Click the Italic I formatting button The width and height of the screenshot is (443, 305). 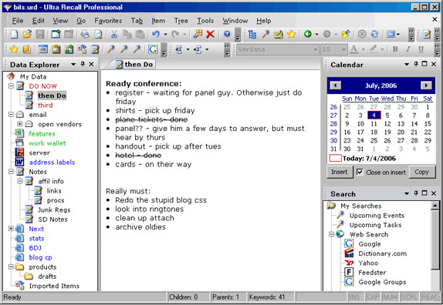point(408,49)
